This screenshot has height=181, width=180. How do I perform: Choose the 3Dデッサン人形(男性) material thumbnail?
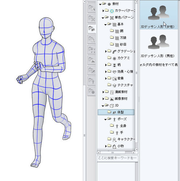click(x=159, y=45)
